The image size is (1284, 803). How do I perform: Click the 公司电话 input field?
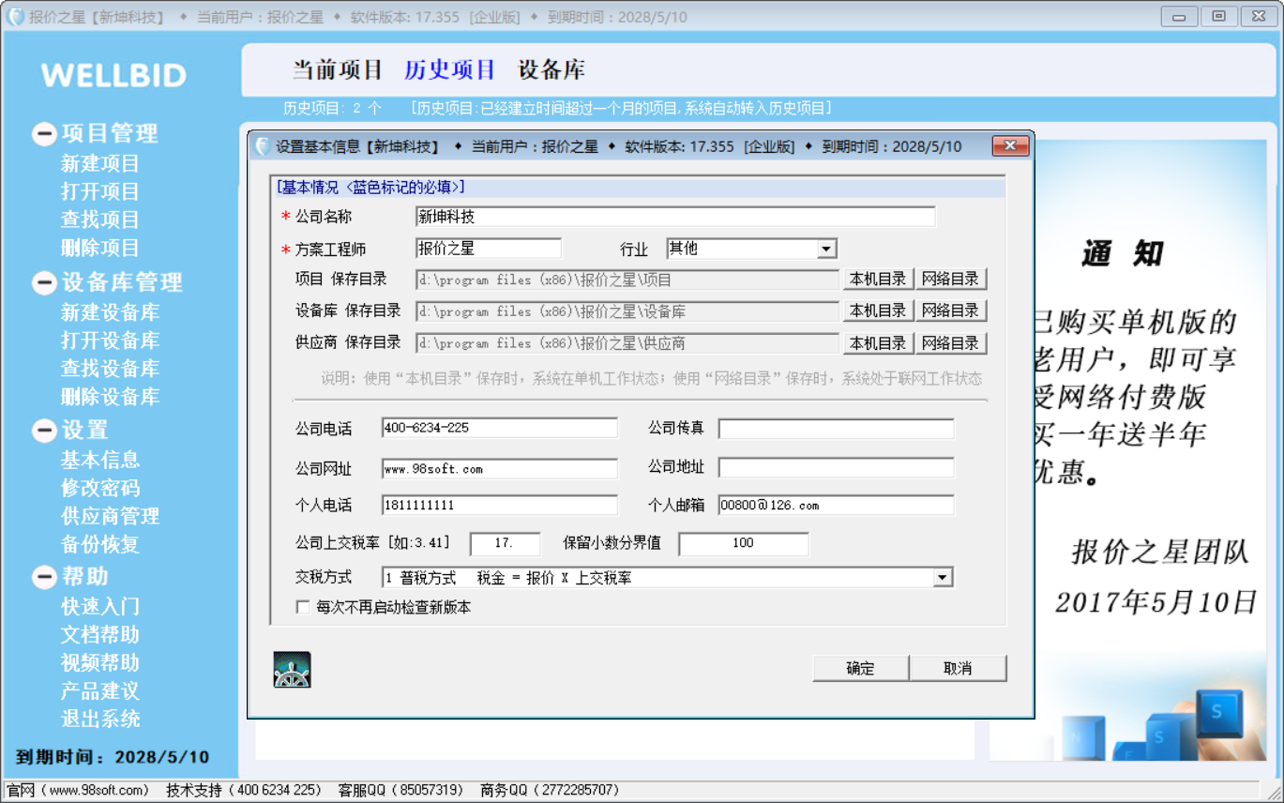pos(500,428)
